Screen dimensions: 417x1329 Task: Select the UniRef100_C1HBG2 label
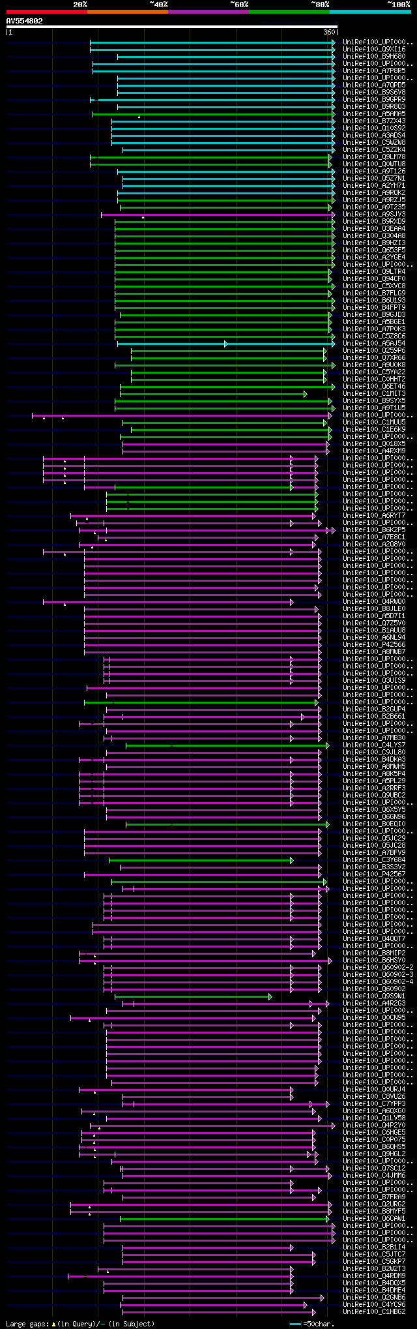coord(374,1311)
